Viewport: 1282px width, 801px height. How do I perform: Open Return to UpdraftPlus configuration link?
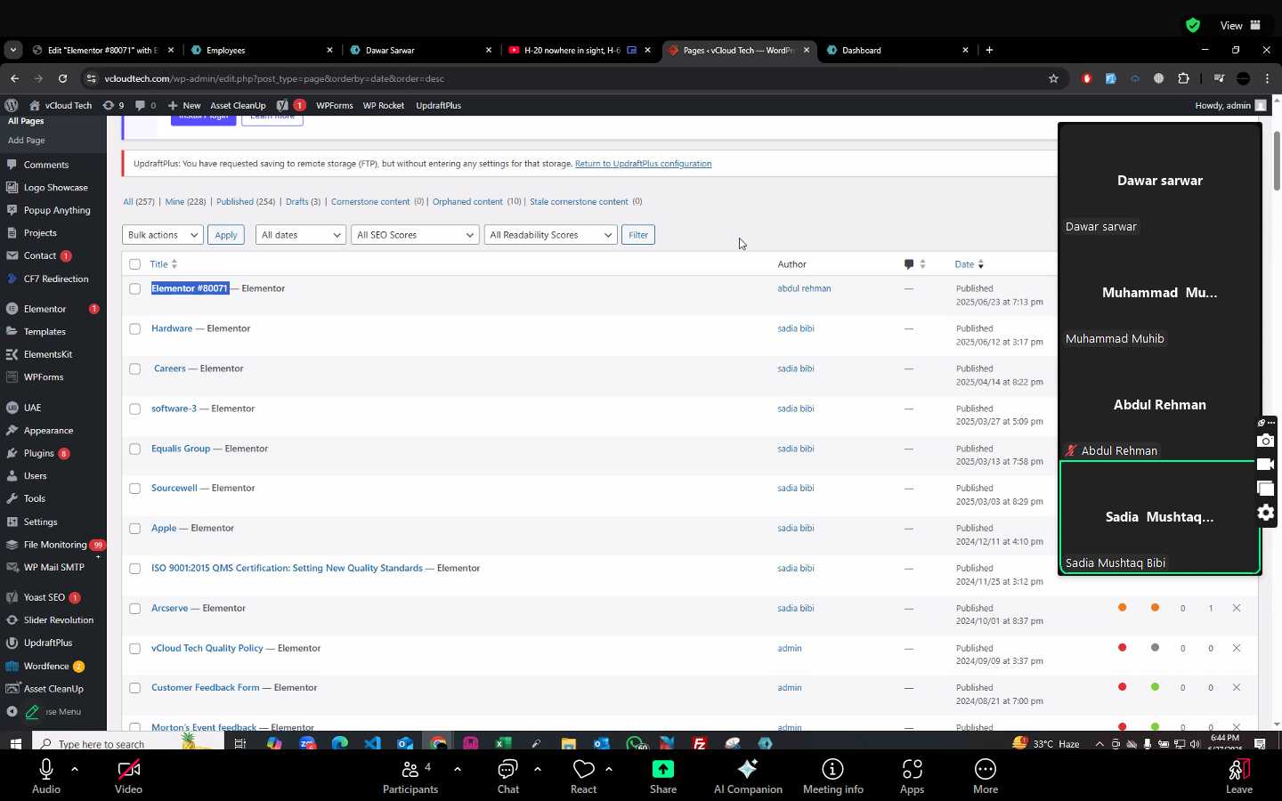[x=643, y=164]
